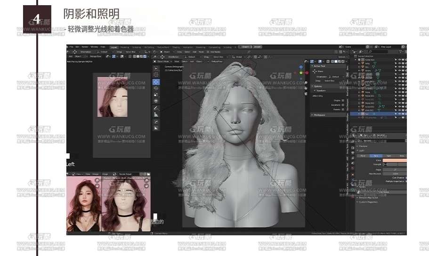The height and width of the screenshot is (256, 429).
Task: Switch to Rendered viewport shading
Action: click(343, 61)
